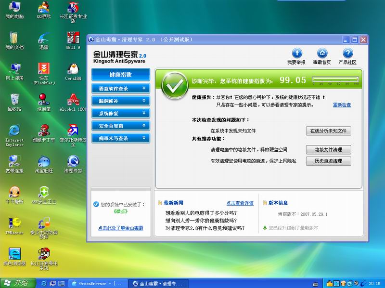Click the health index progress bar
Screen dimensions: 385x288
[x=335, y=79]
